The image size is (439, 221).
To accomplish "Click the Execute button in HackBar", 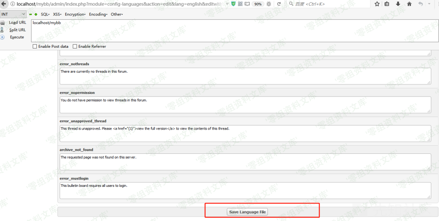I will pyautogui.click(x=17, y=37).
